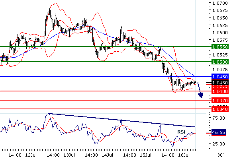Click the 16Jul date marker
This screenshot has height=159, width=235.
pyautogui.click(x=184, y=155)
